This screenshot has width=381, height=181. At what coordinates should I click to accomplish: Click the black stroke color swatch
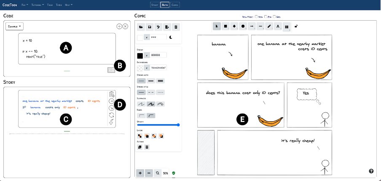pos(140,55)
